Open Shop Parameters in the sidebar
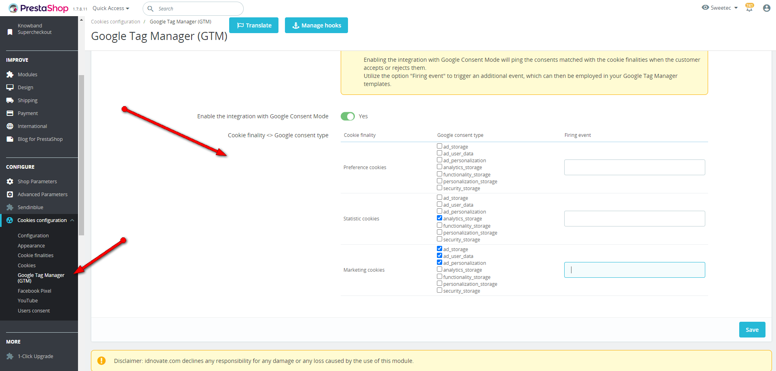This screenshot has width=776, height=371. tap(37, 181)
